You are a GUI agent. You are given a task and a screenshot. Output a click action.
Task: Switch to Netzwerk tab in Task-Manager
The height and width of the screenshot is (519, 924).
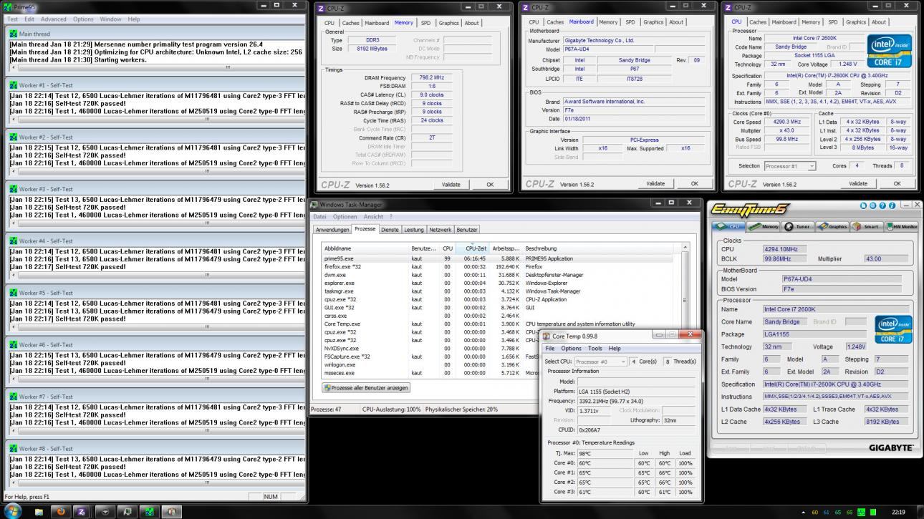pos(441,230)
